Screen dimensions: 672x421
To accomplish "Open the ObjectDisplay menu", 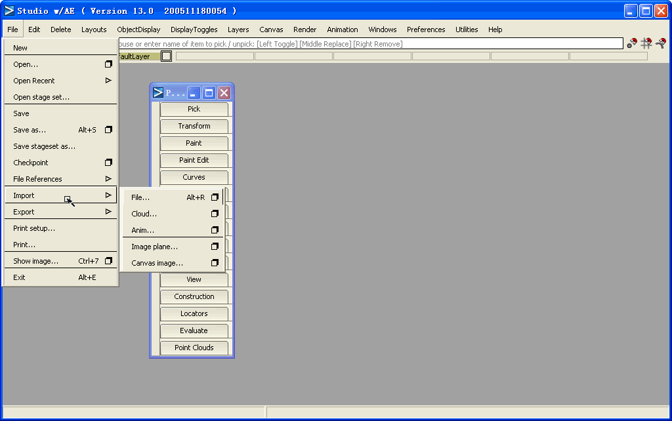I will click(139, 30).
